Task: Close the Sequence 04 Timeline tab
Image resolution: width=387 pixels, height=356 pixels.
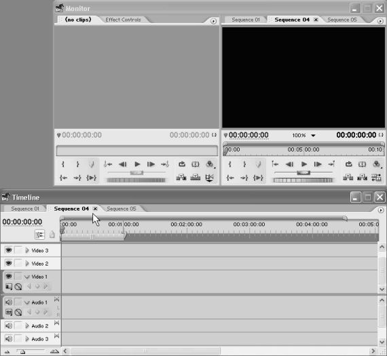Action: click(95, 209)
